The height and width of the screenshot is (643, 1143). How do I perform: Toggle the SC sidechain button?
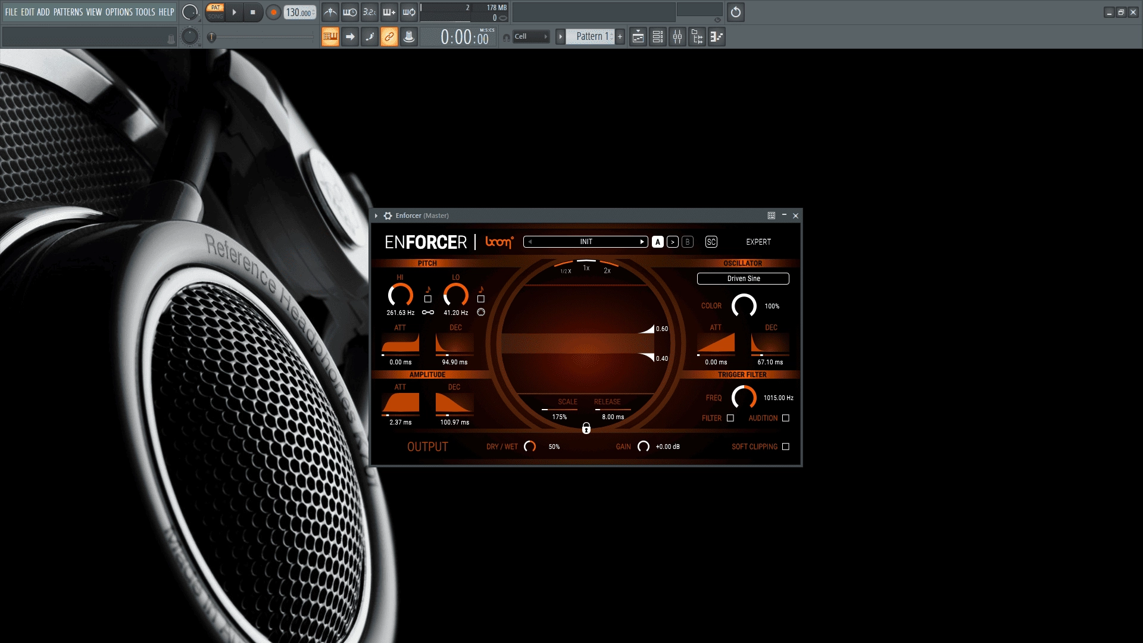tap(711, 242)
